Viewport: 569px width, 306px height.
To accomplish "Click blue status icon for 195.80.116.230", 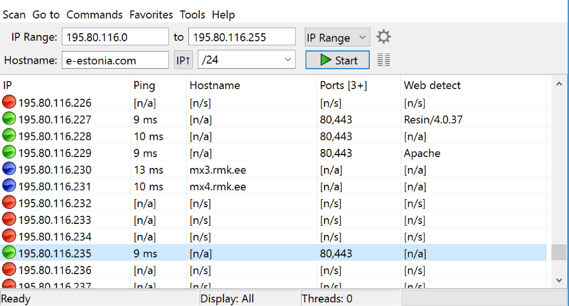I will tap(9, 170).
